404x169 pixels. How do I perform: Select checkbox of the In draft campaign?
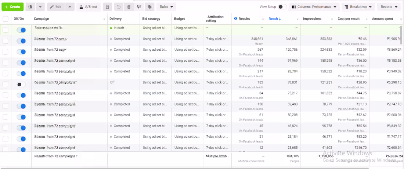click(5, 30)
